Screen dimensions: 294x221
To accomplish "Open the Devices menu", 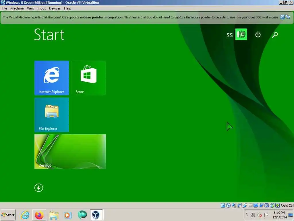I will pos(55,8).
